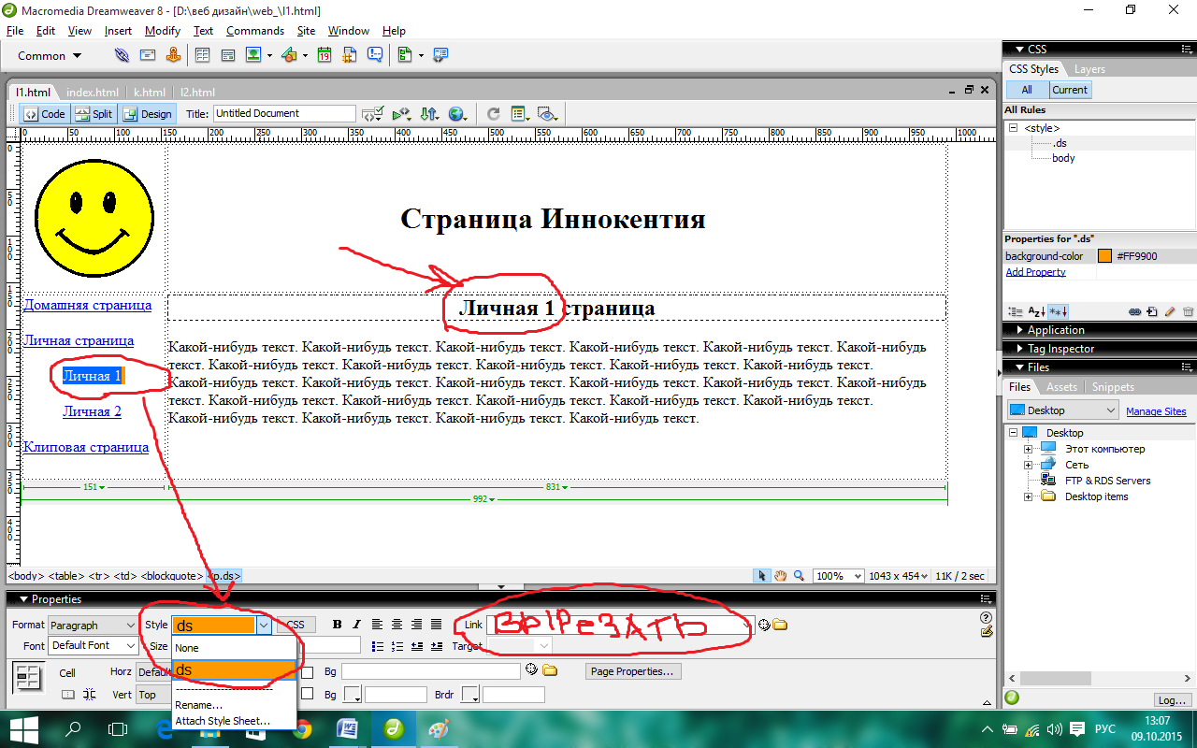
Task: Open the View options icon
Action: [x=520, y=114]
